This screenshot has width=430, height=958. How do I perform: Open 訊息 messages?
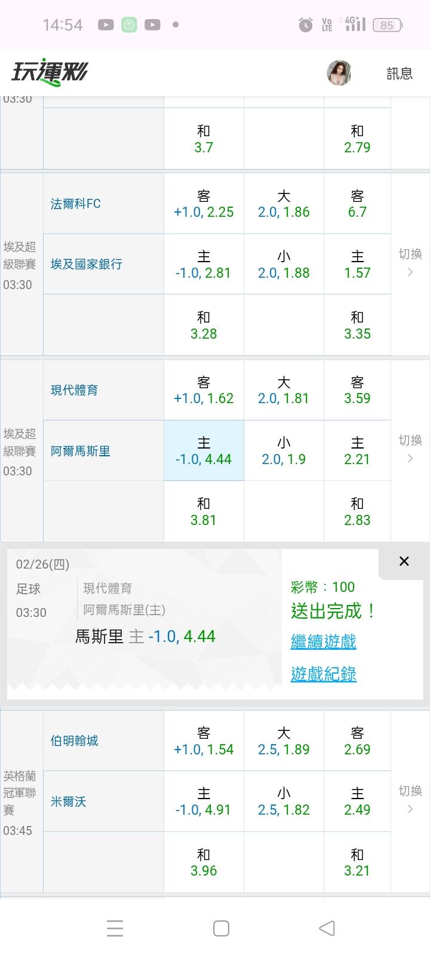tap(400, 73)
